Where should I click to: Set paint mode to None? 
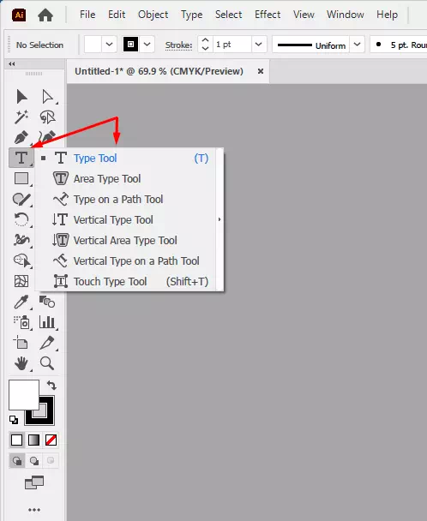[x=51, y=440]
